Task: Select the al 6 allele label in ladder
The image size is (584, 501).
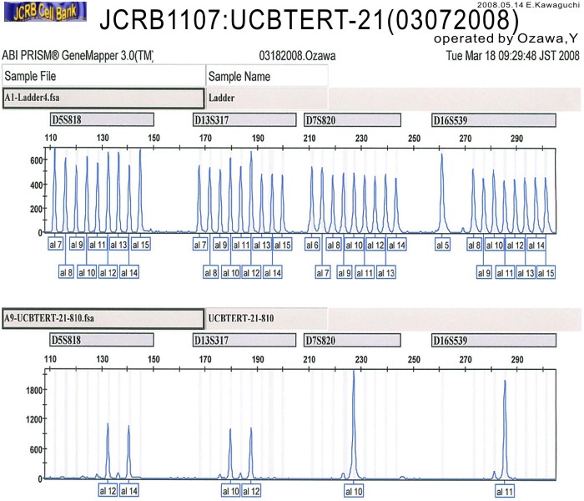Action: (312, 245)
